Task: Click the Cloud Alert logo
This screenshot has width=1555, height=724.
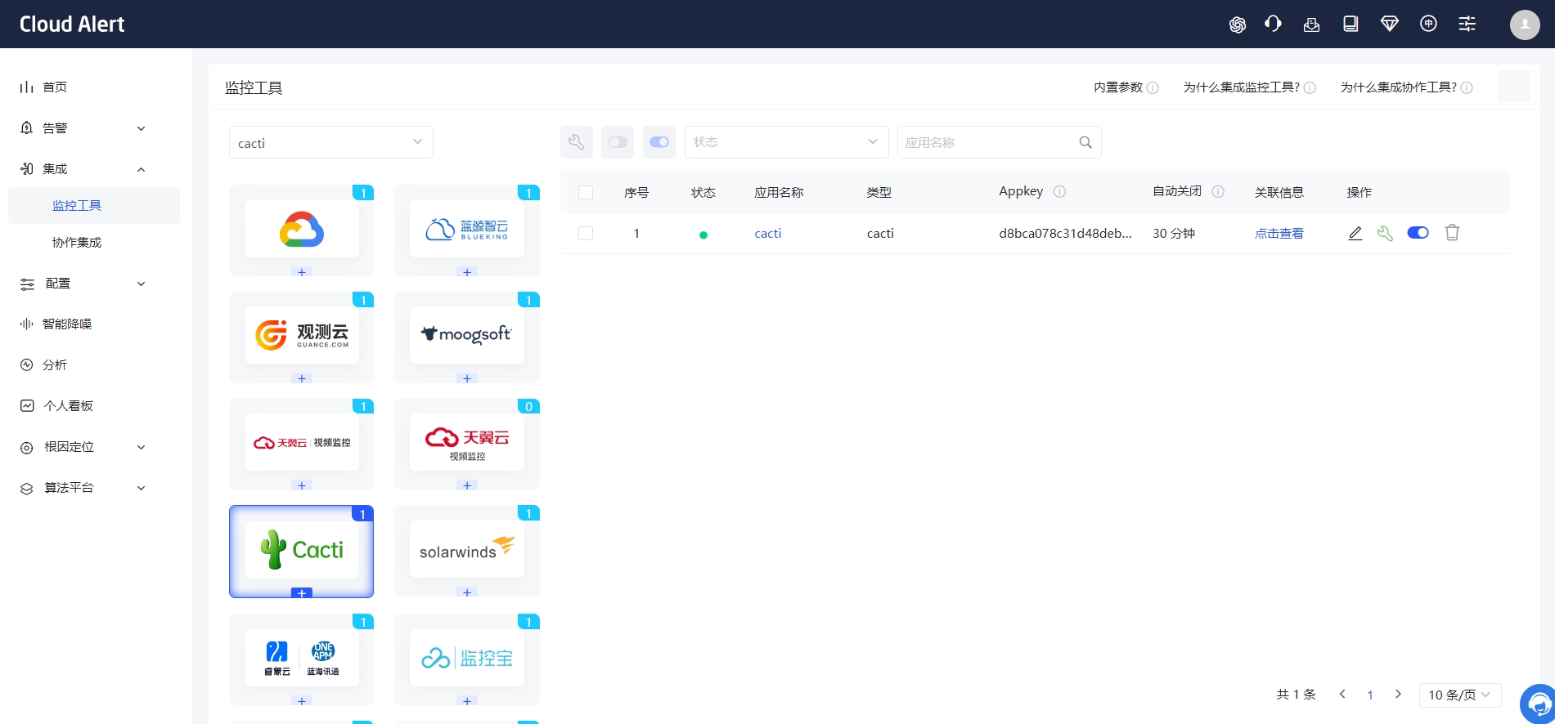Action: click(72, 25)
